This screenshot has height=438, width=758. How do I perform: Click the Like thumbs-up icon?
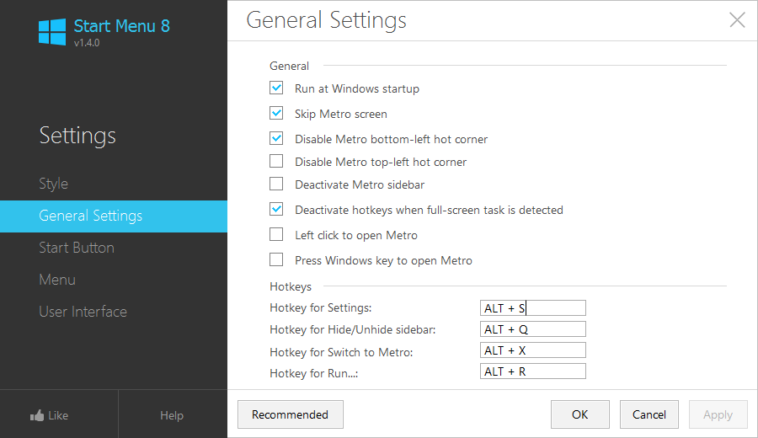[x=37, y=415]
